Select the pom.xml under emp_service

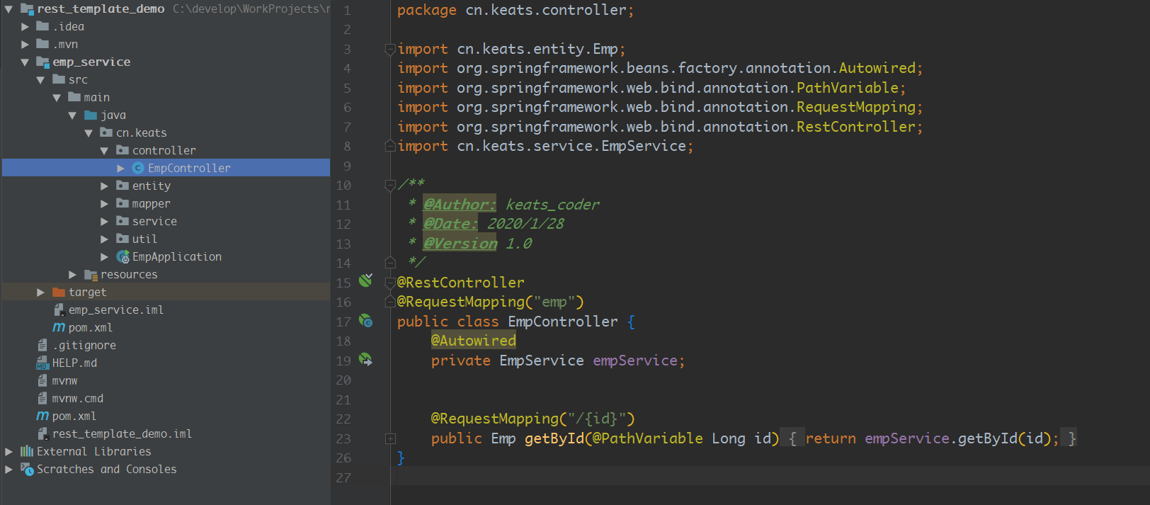(x=91, y=327)
